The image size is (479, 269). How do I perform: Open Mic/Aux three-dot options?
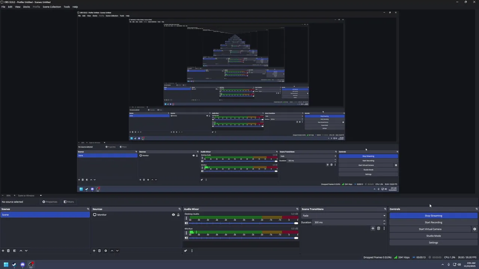click(186, 233)
